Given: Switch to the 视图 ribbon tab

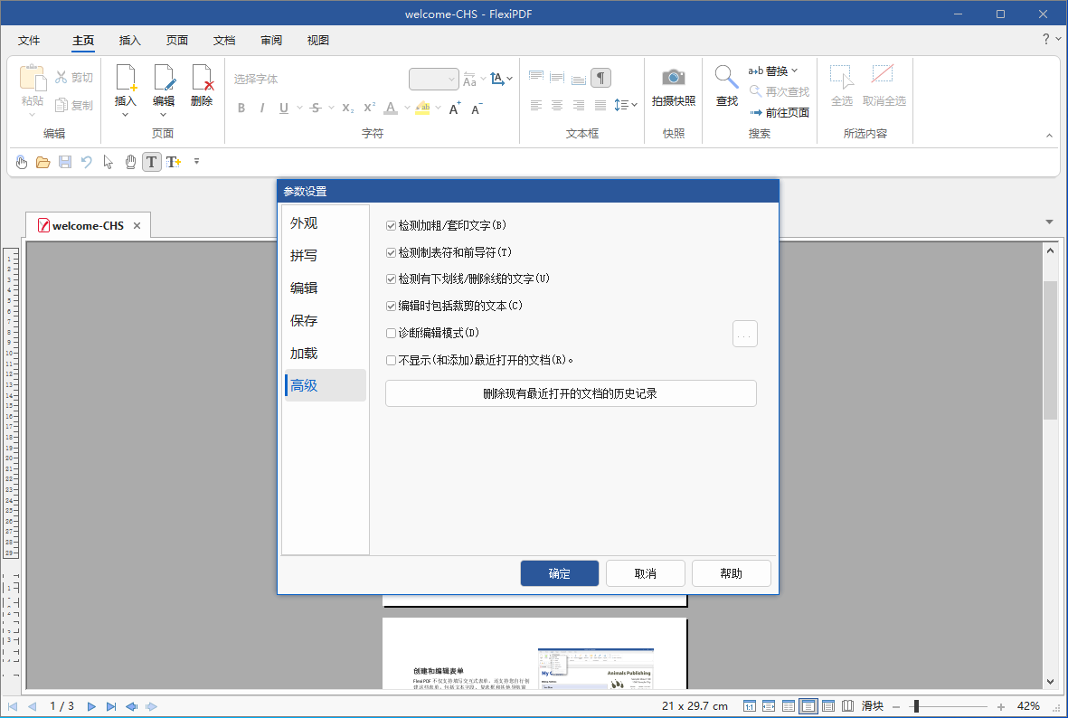Looking at the screenshot, I should pos(318,40).
